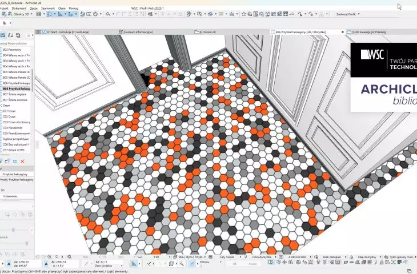Expand the grid display options arrow
417x274 pixels.
pos(43,14)
